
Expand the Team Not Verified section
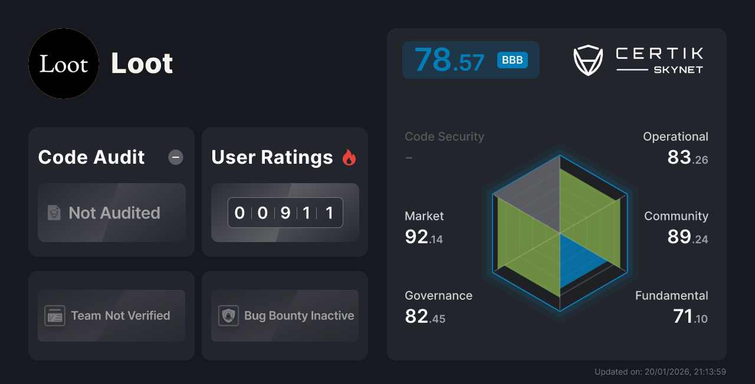(111, 316)
